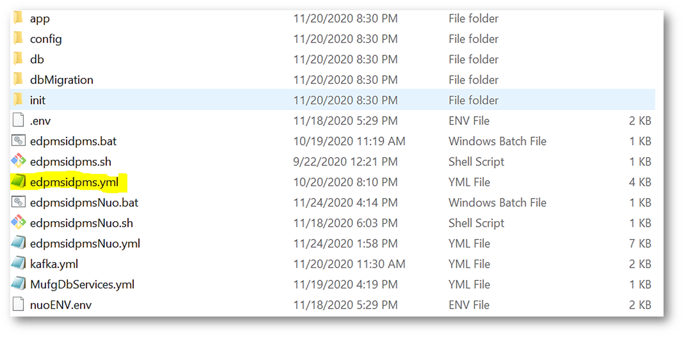Click the 7 KB size of edpmsidpmsNuo.yml
The width and height of the screenshot is (684, 337).
click(640, 243)
